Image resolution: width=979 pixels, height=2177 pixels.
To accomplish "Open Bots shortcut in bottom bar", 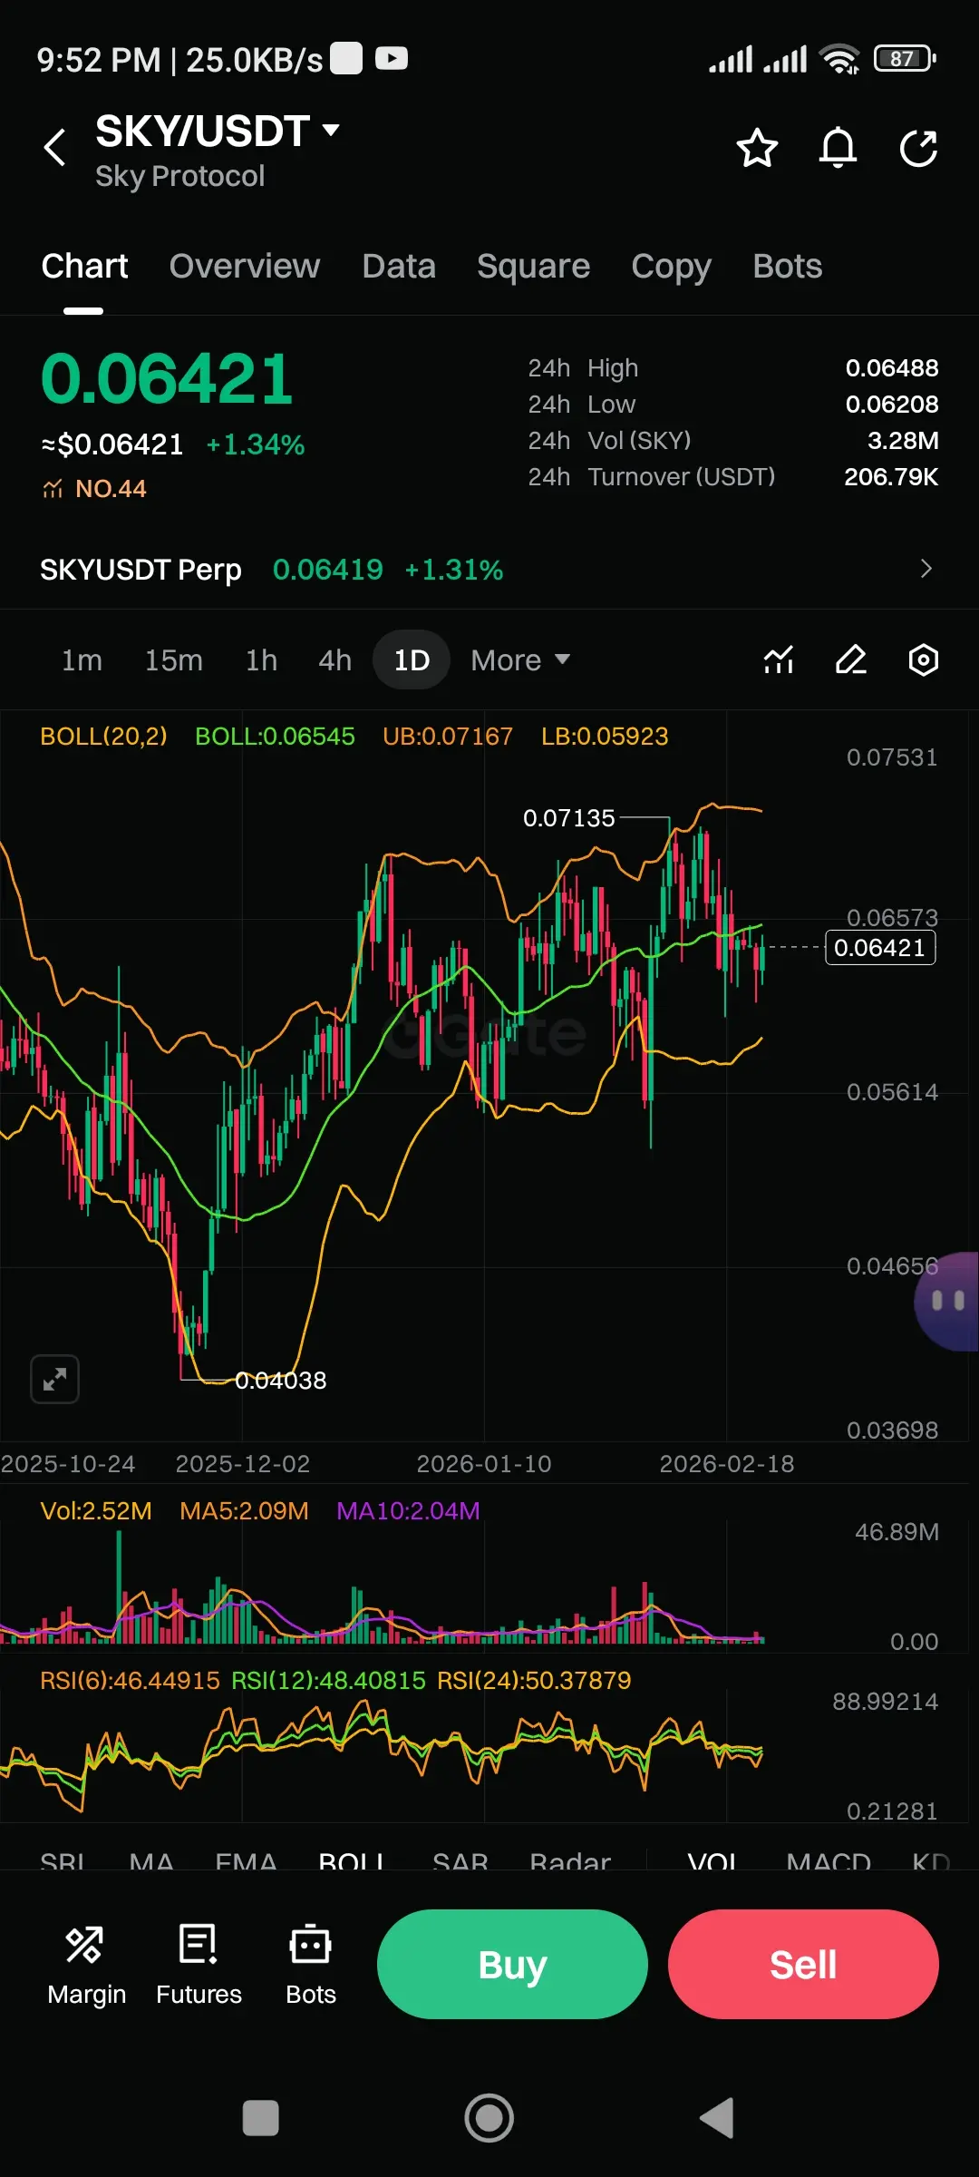I will point(311,1966).
